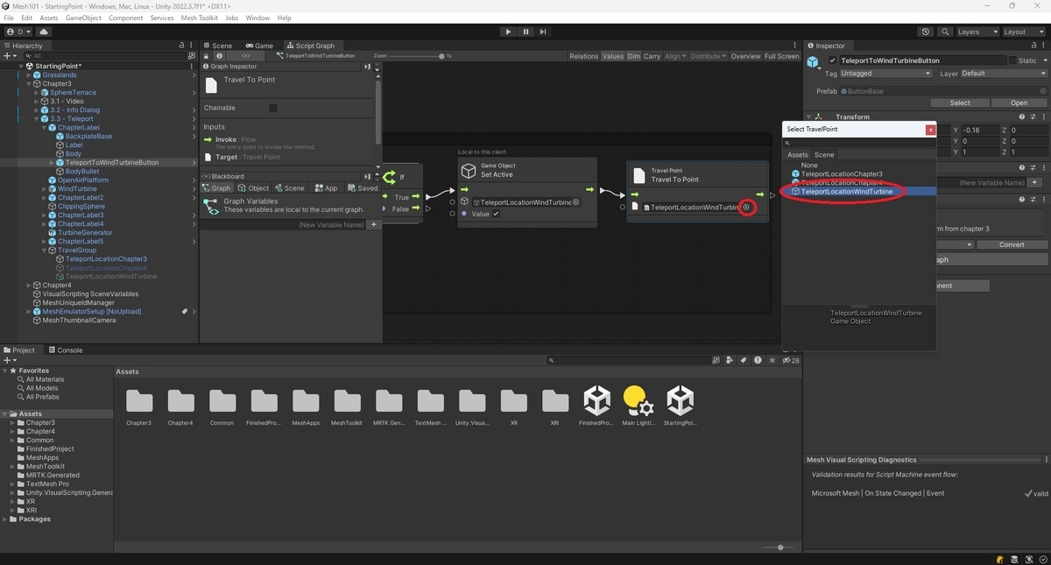Click the graph variables code icon button
Image resolution: width=1051 pixels, height=565 pixels.
[246, 55]
